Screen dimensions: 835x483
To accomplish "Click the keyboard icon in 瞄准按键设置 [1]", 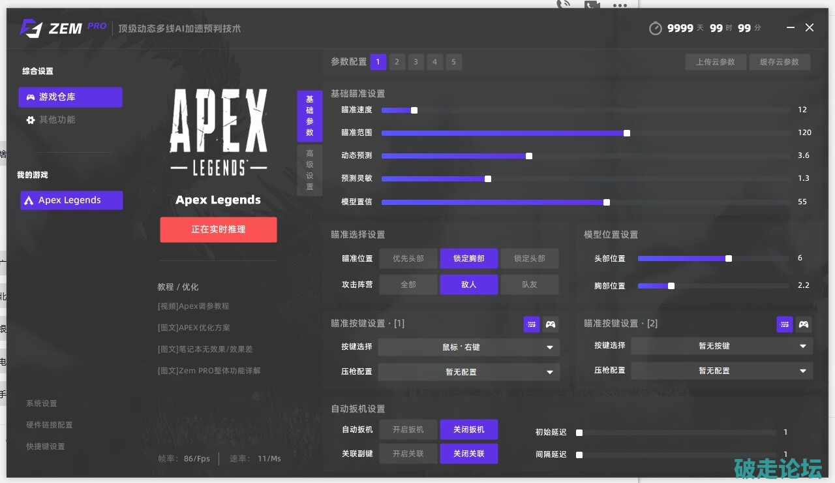I will (x=532, y=324).
